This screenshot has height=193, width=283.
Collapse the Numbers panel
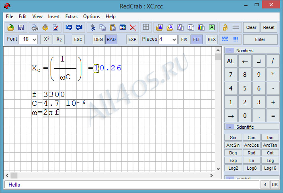230,51
